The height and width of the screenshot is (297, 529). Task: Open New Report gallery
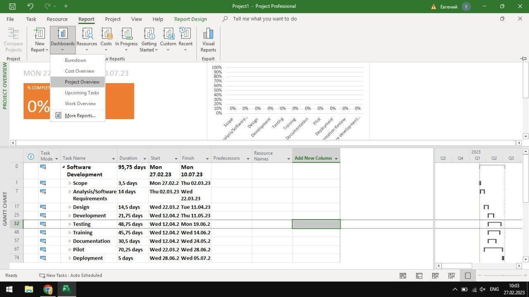click(x=40, y=40)
